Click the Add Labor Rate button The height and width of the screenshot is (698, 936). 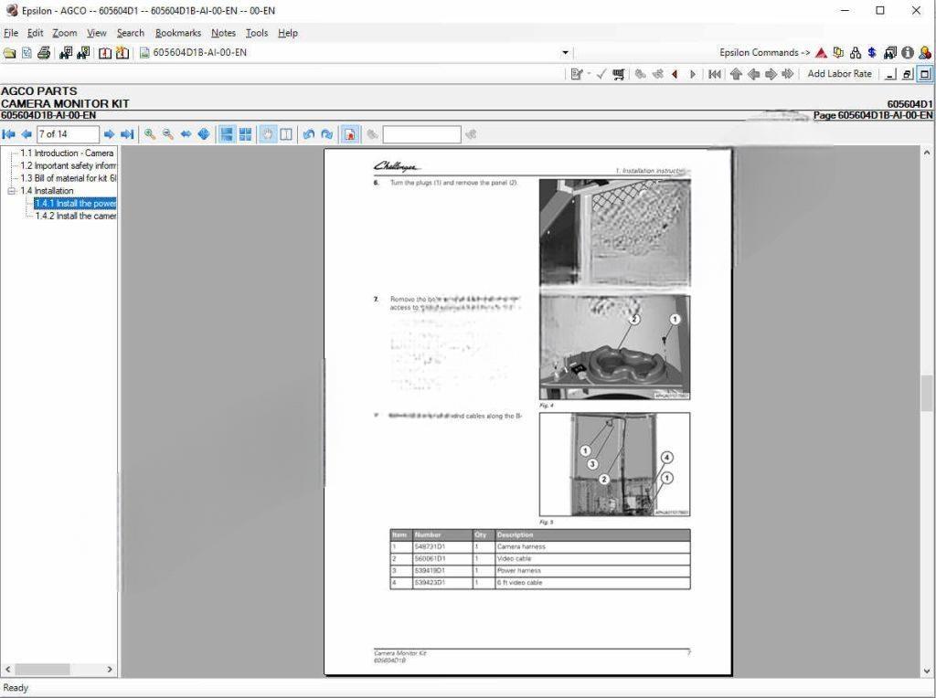coord(839,74)
